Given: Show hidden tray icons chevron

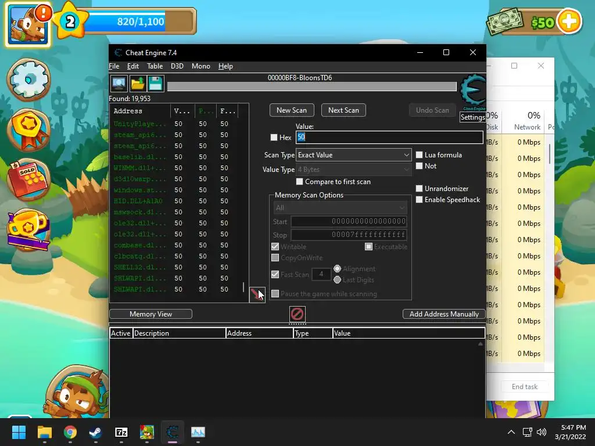Looking at the screenshot, I should point(511,432).
